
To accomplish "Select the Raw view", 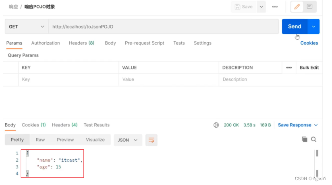I will (40, 140).
